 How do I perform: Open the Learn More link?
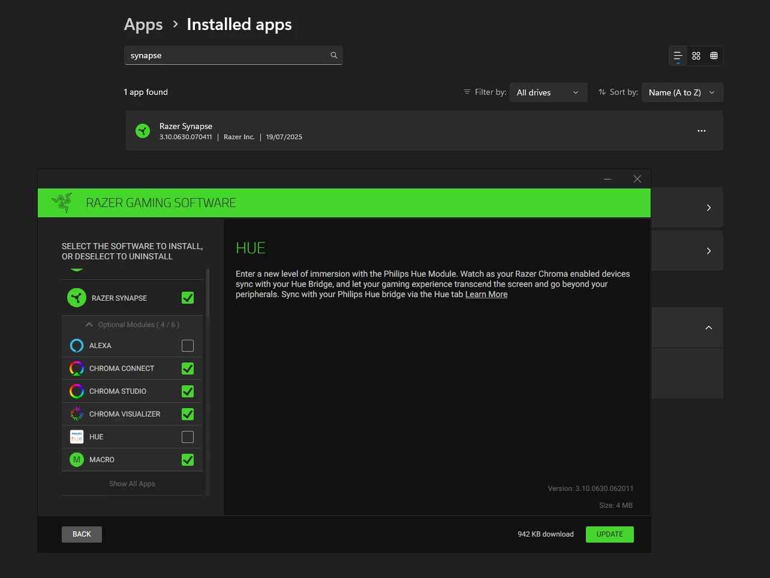[486, 294]
